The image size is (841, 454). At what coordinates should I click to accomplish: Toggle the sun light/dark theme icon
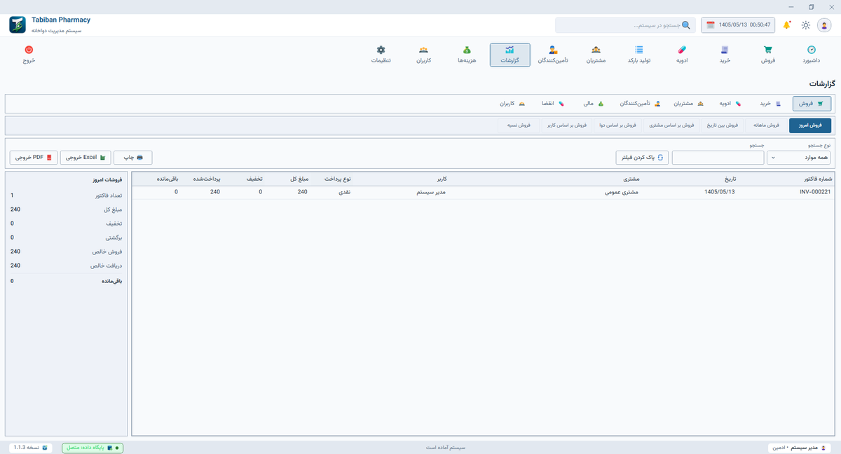point(806,25)
